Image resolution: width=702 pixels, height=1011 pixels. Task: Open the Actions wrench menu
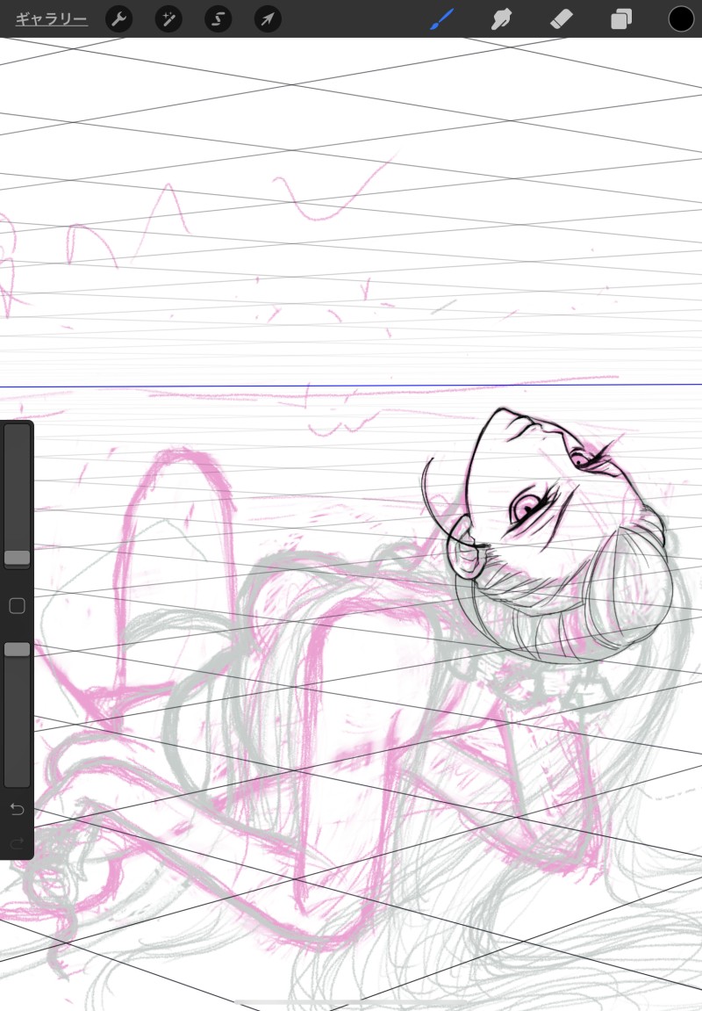(x=118, y=18)
